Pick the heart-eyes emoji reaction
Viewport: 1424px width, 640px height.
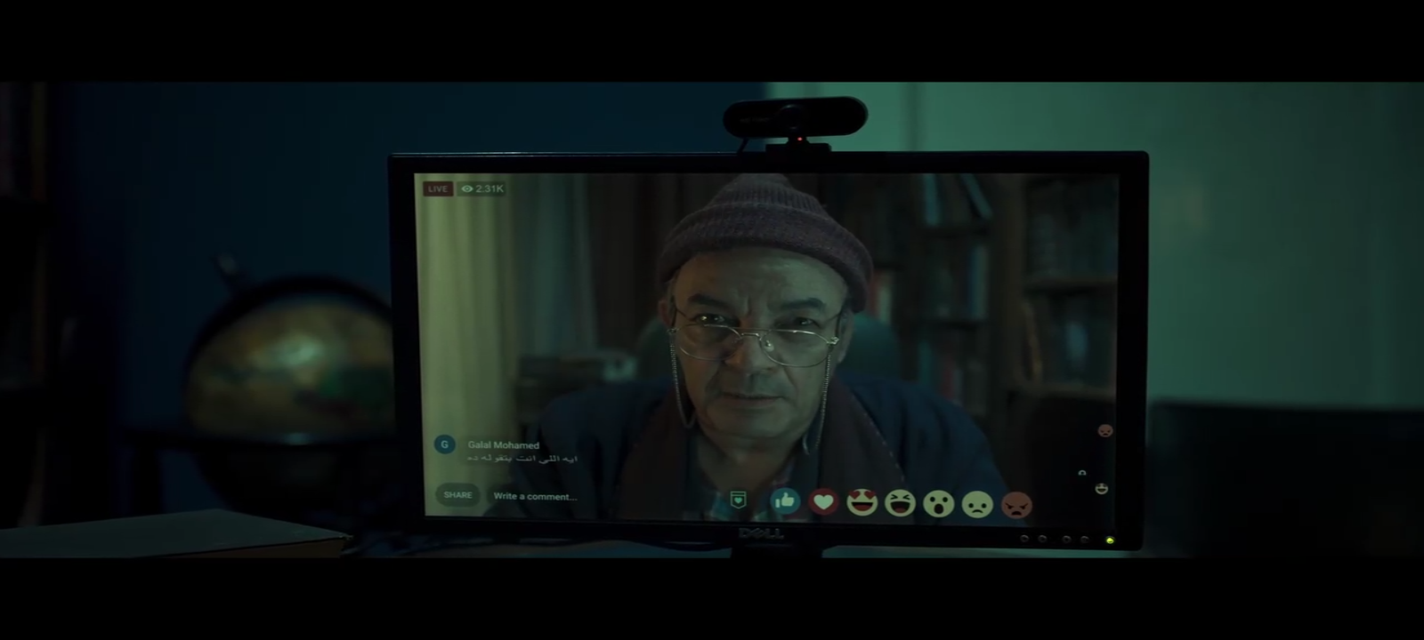[862, 503]
